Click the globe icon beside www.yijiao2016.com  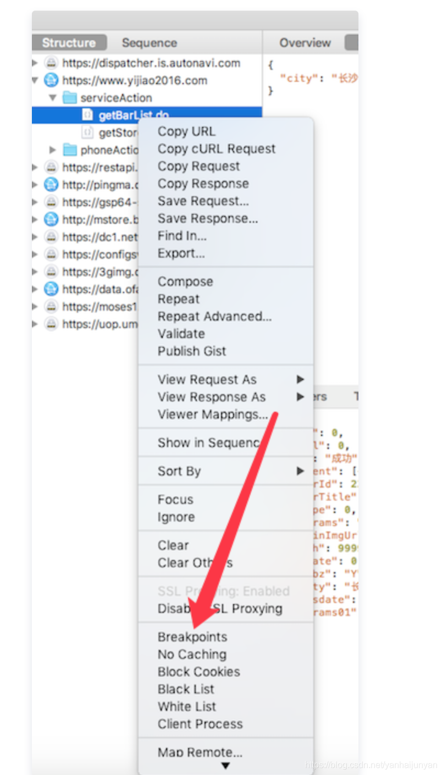51,80
